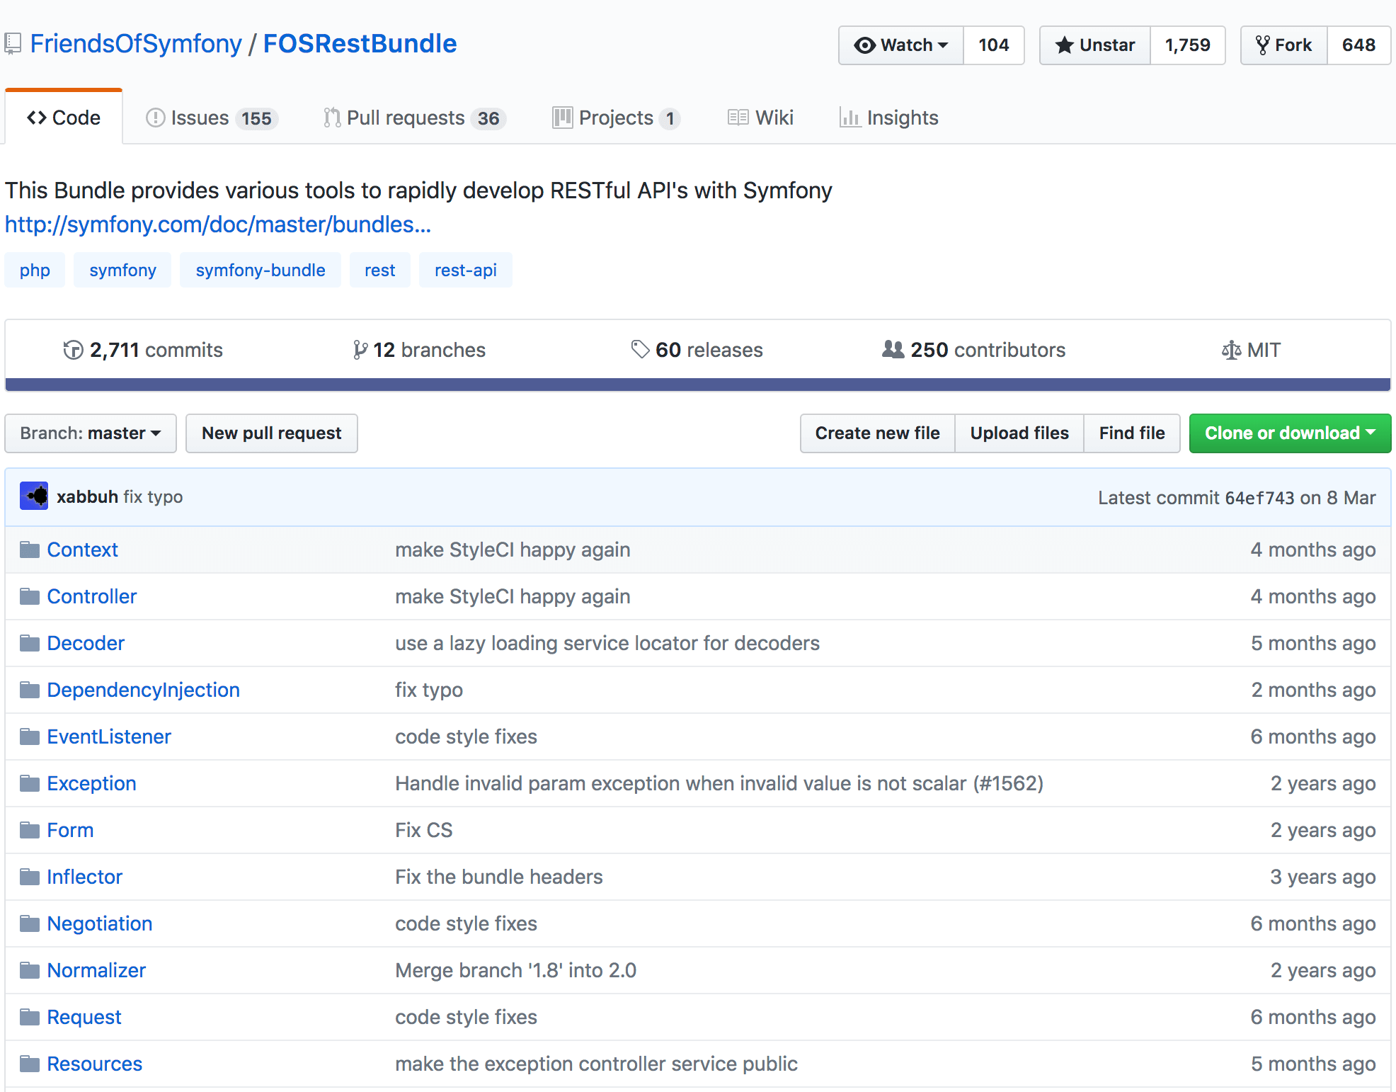Open the symfony.com documentation URL

218,224
